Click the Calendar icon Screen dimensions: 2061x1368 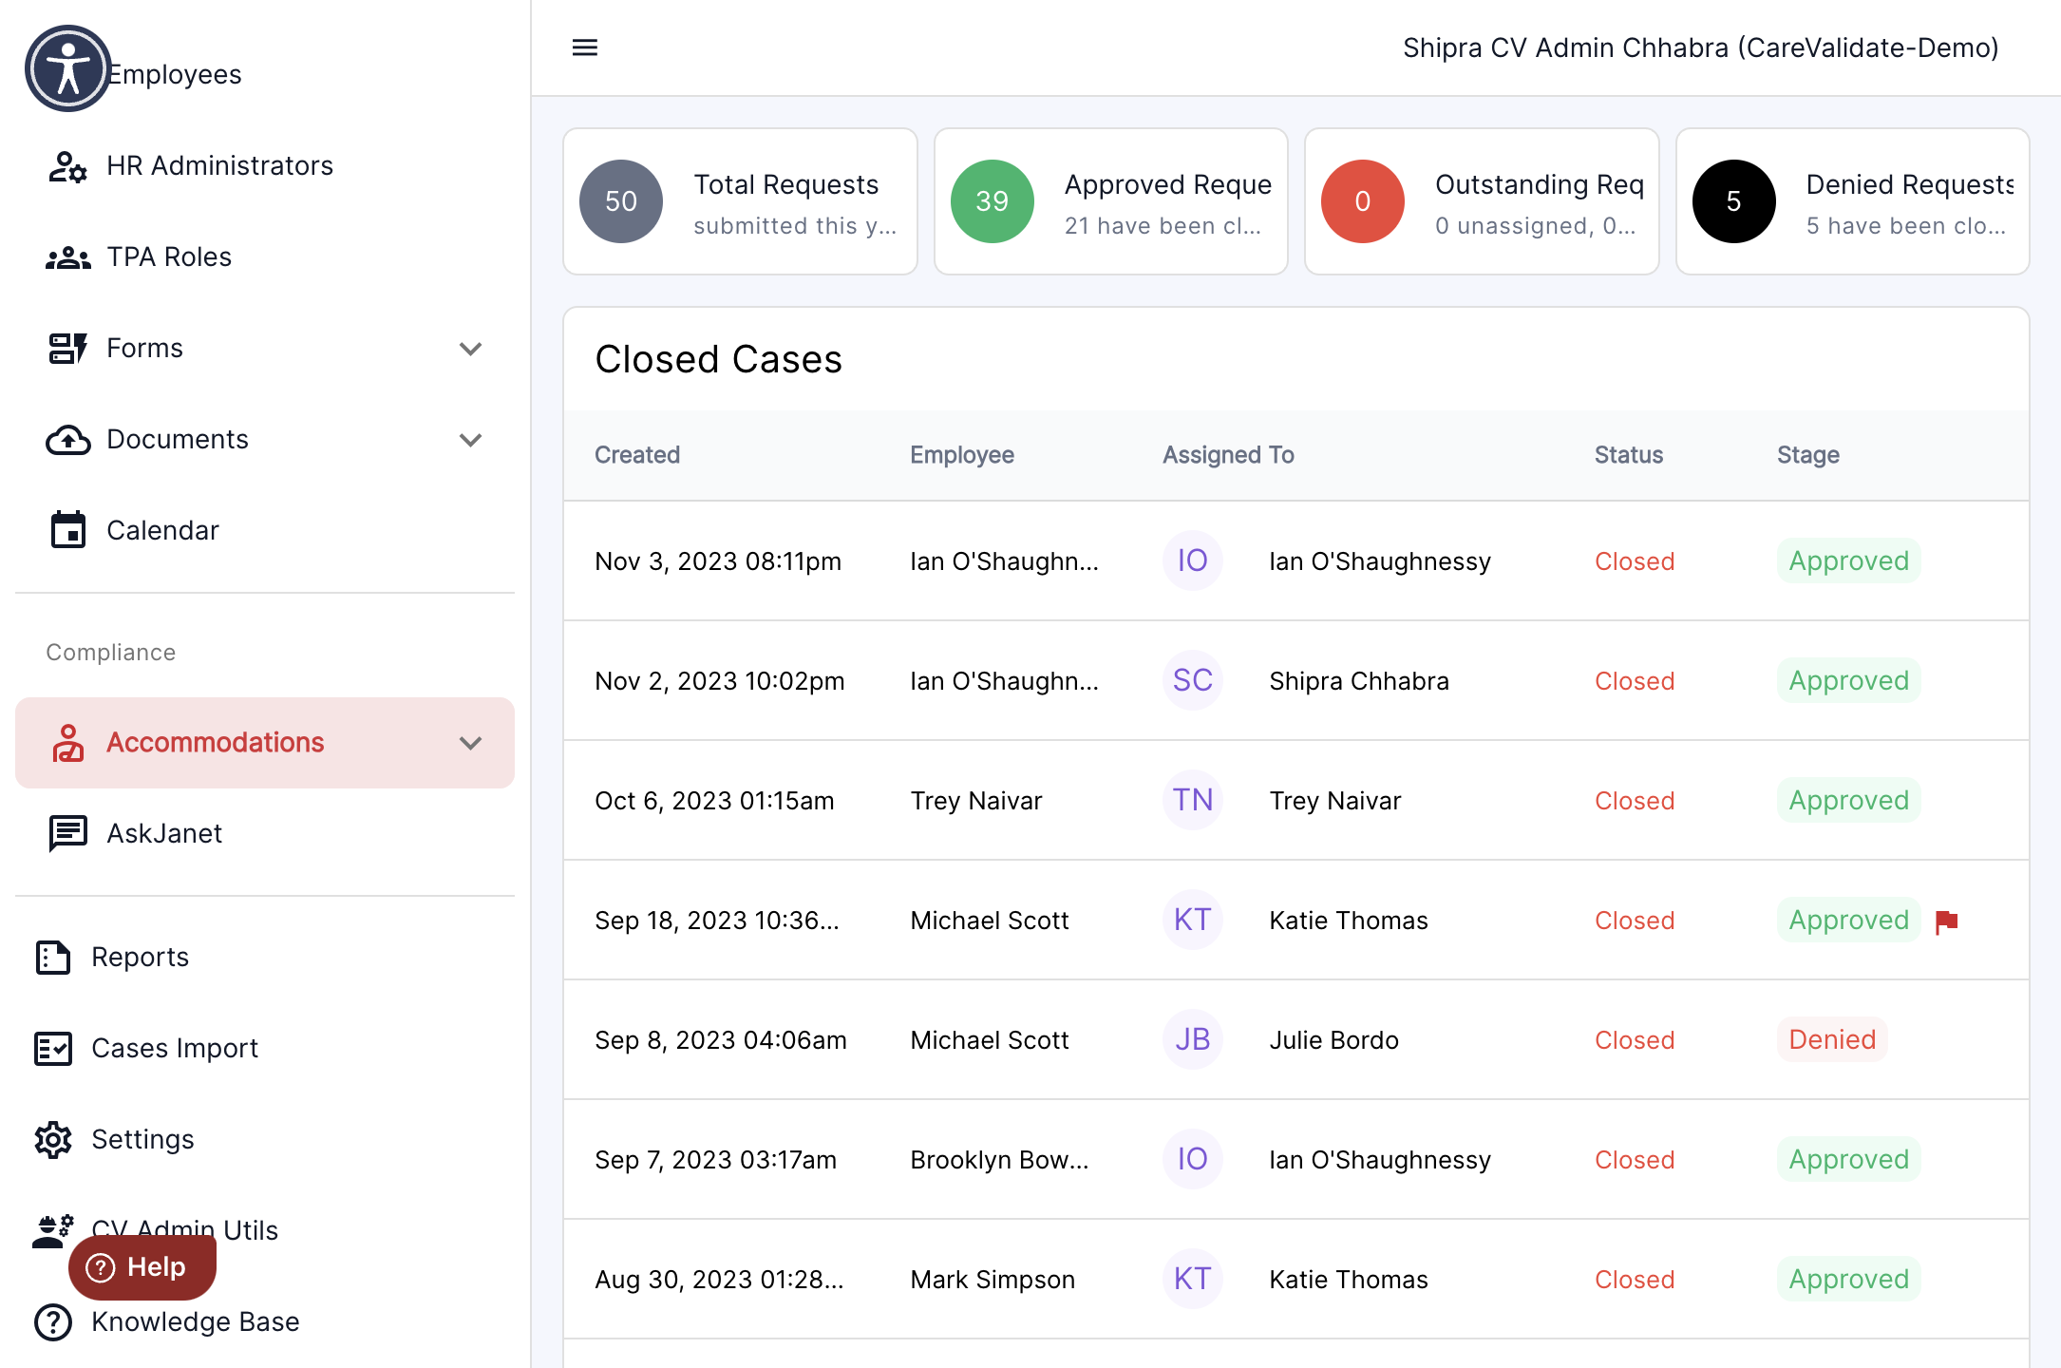coord(67,530)
